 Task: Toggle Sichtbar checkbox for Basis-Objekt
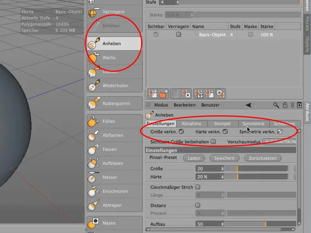pos(156,35)
